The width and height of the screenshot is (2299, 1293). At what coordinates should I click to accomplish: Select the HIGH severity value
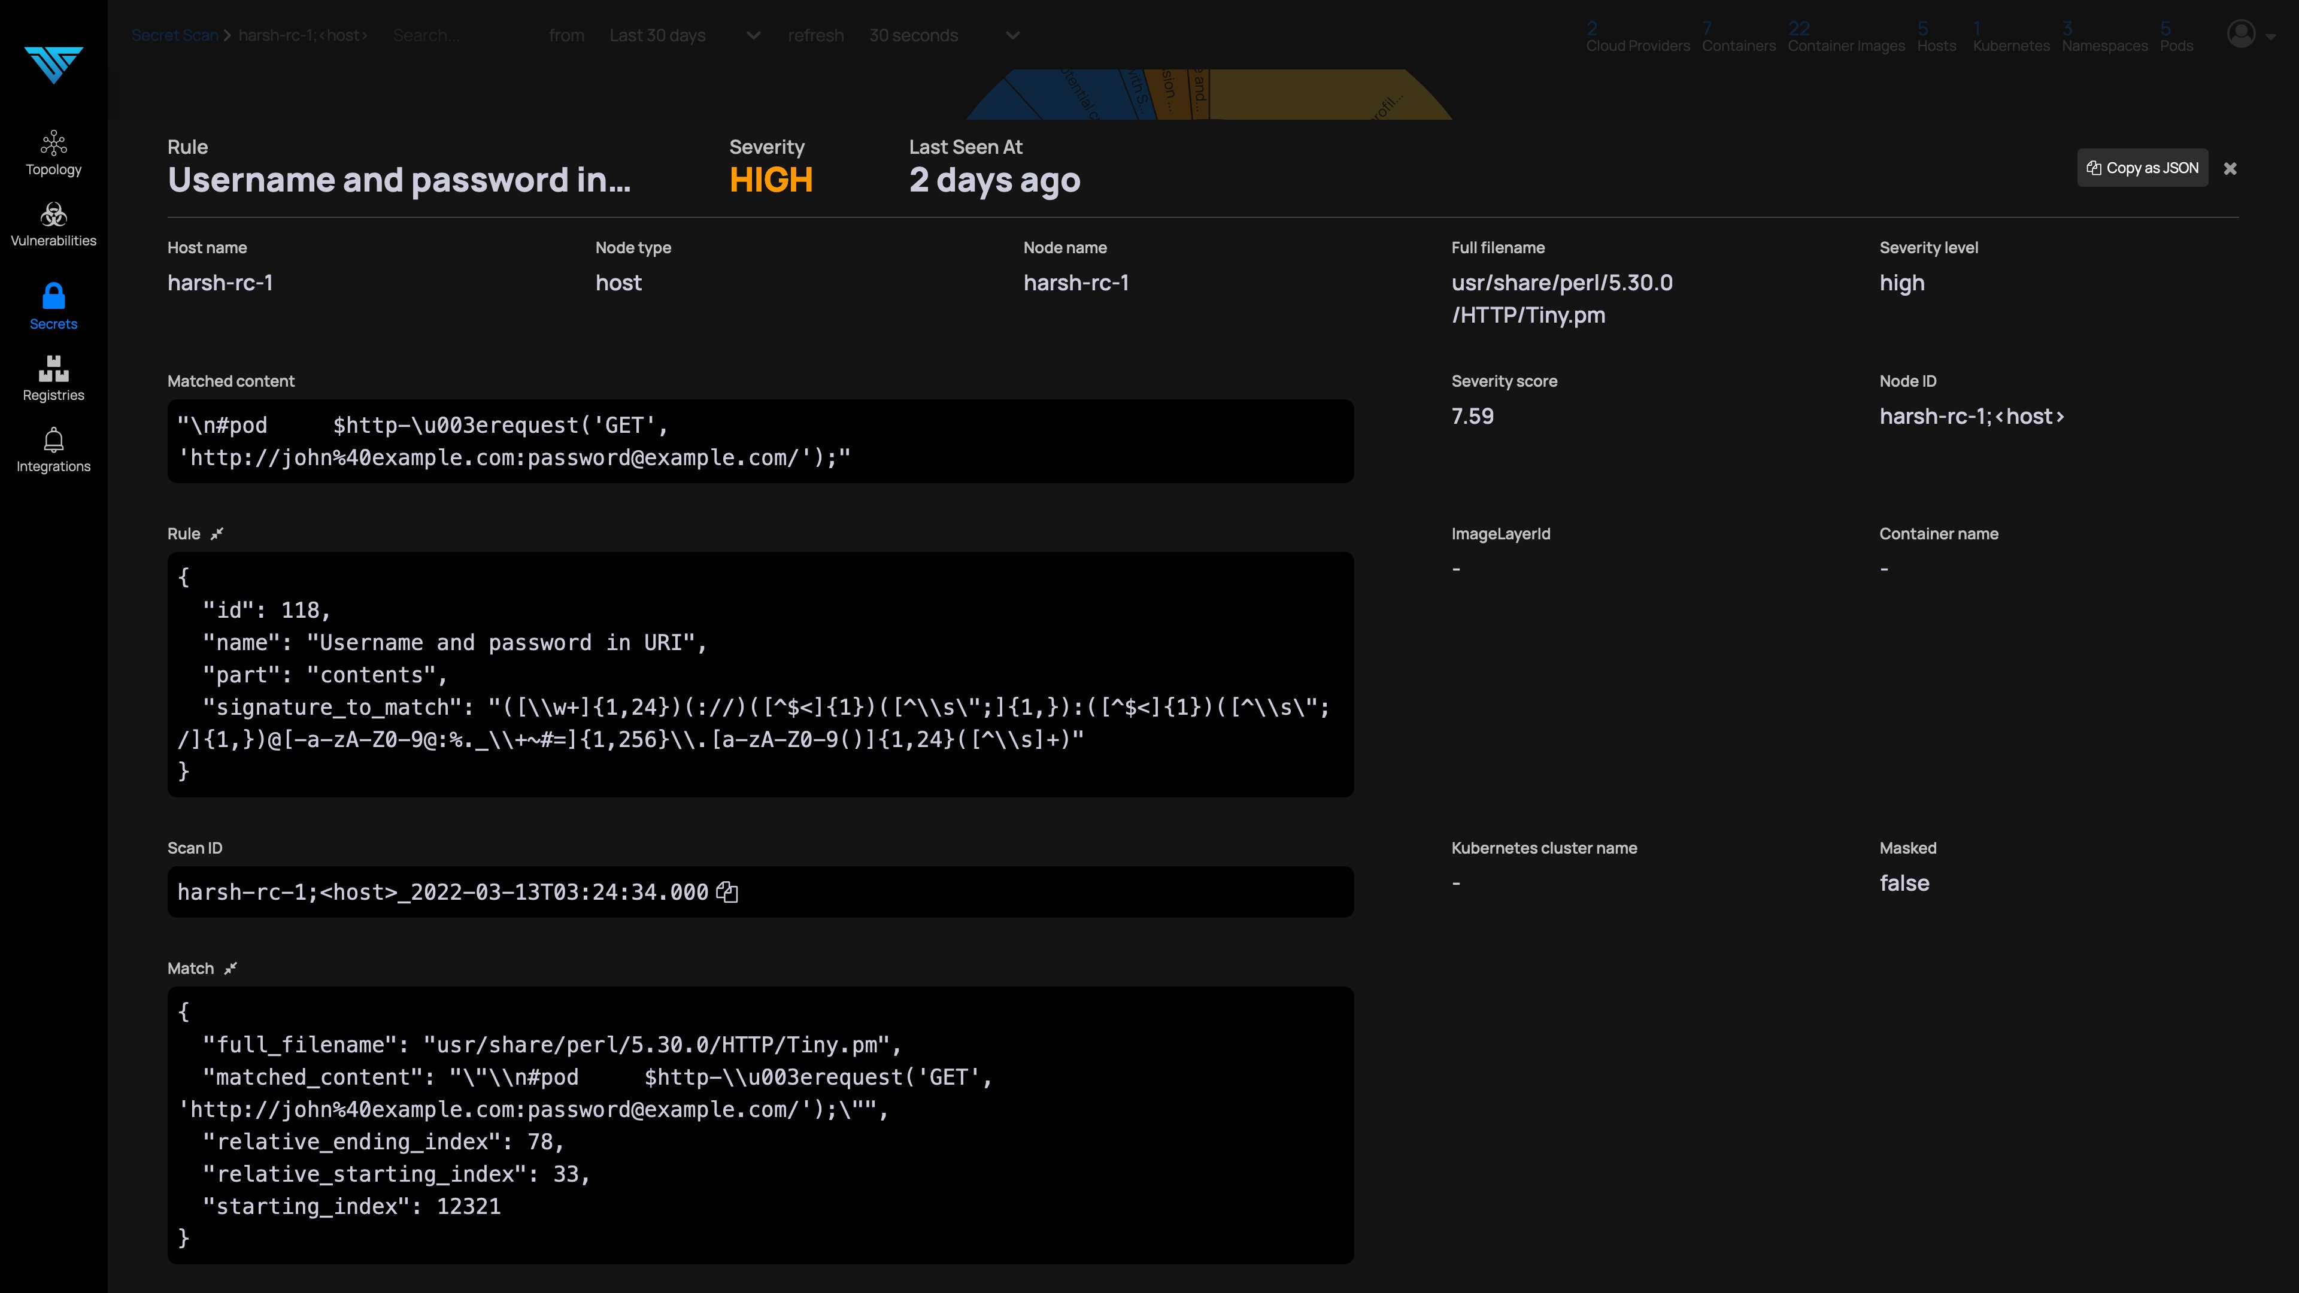coord(771,180)
